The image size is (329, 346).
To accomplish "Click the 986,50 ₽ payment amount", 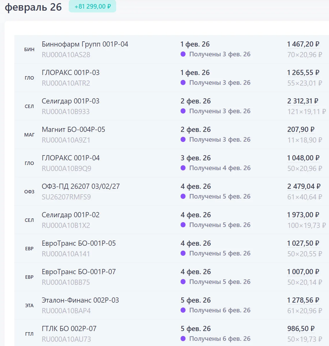I will [x=301, y=329].
